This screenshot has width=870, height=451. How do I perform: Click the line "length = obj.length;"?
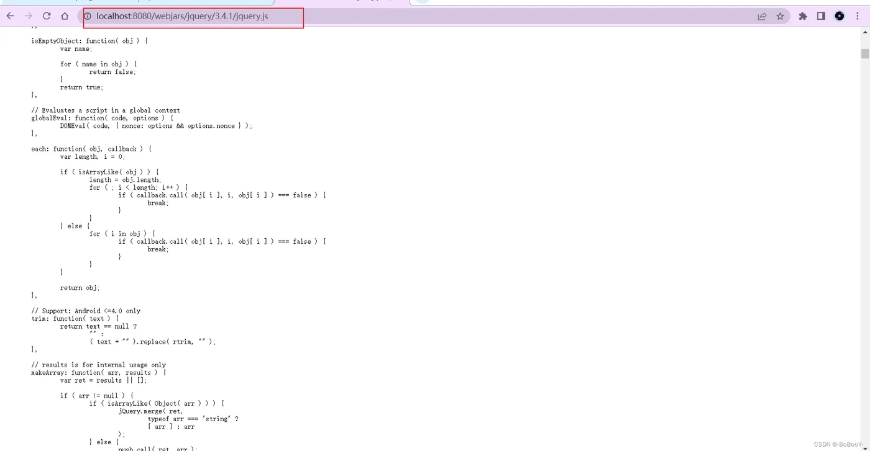[125, 180]
